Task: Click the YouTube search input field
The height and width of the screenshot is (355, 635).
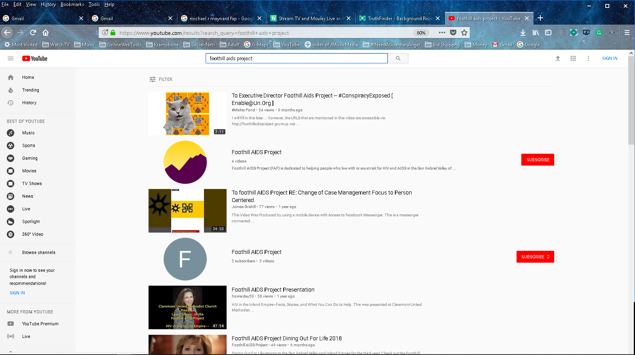Action: click(x=296, y=58)
